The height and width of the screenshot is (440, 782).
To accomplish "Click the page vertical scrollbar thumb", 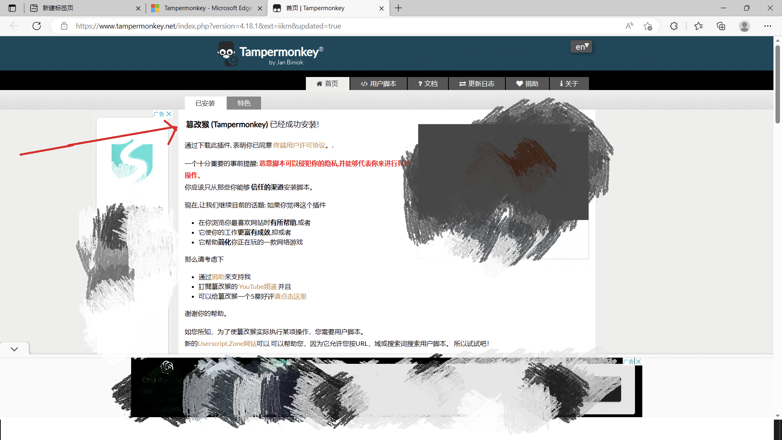I will (x=778, y=84).
